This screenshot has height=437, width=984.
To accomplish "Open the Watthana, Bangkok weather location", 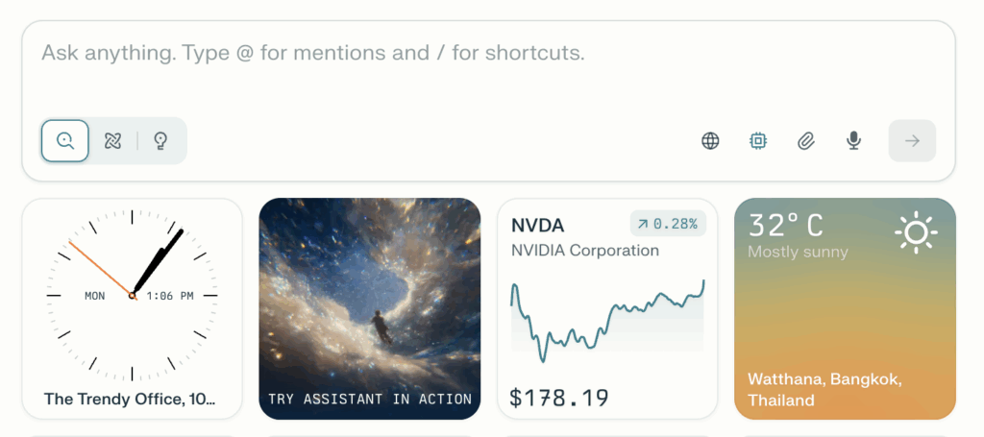I will [824, 389].
